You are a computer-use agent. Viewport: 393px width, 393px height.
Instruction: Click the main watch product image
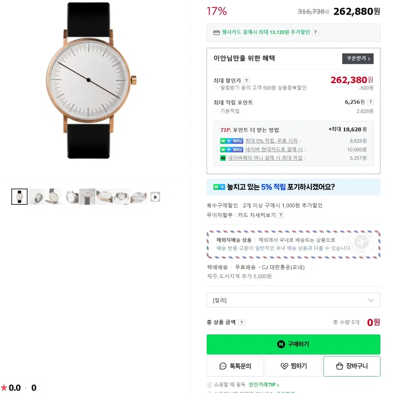tap(90, 81)
